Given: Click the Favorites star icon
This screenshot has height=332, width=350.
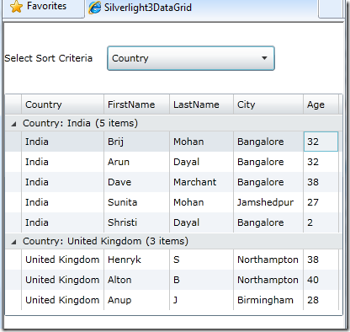Looking at the screenshot, I should click(x=16, y=7).
